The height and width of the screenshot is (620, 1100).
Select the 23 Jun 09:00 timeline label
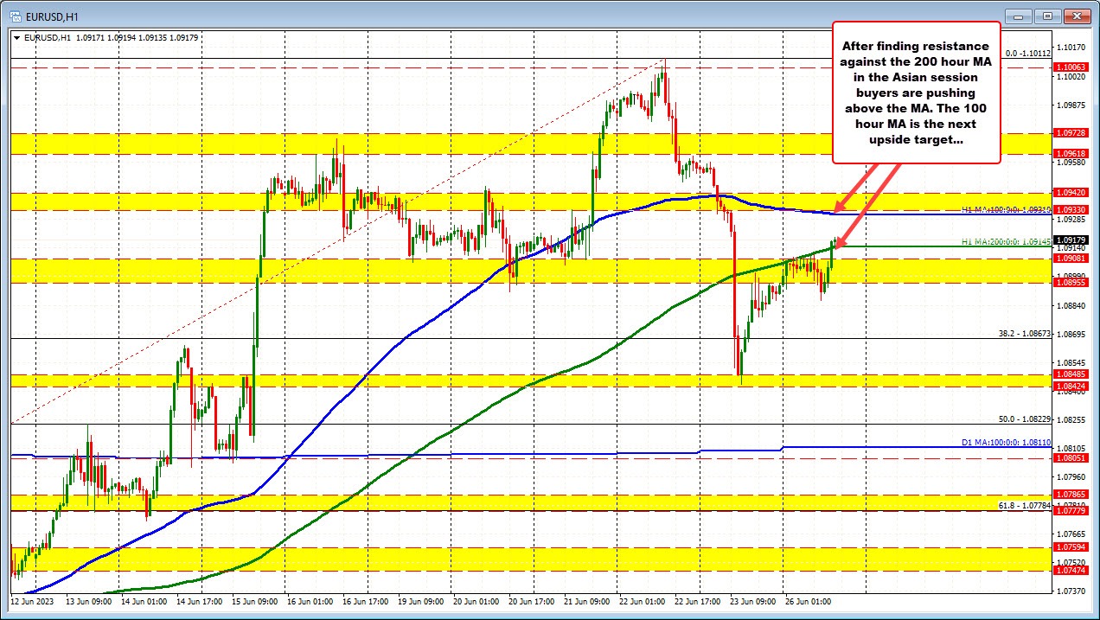[754, 602]
